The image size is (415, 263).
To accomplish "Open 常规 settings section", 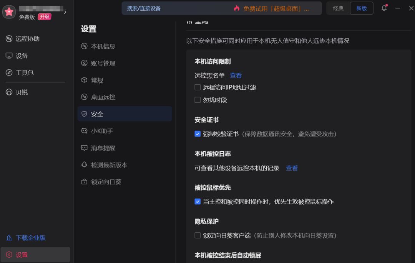I will [x=125, y=80].
